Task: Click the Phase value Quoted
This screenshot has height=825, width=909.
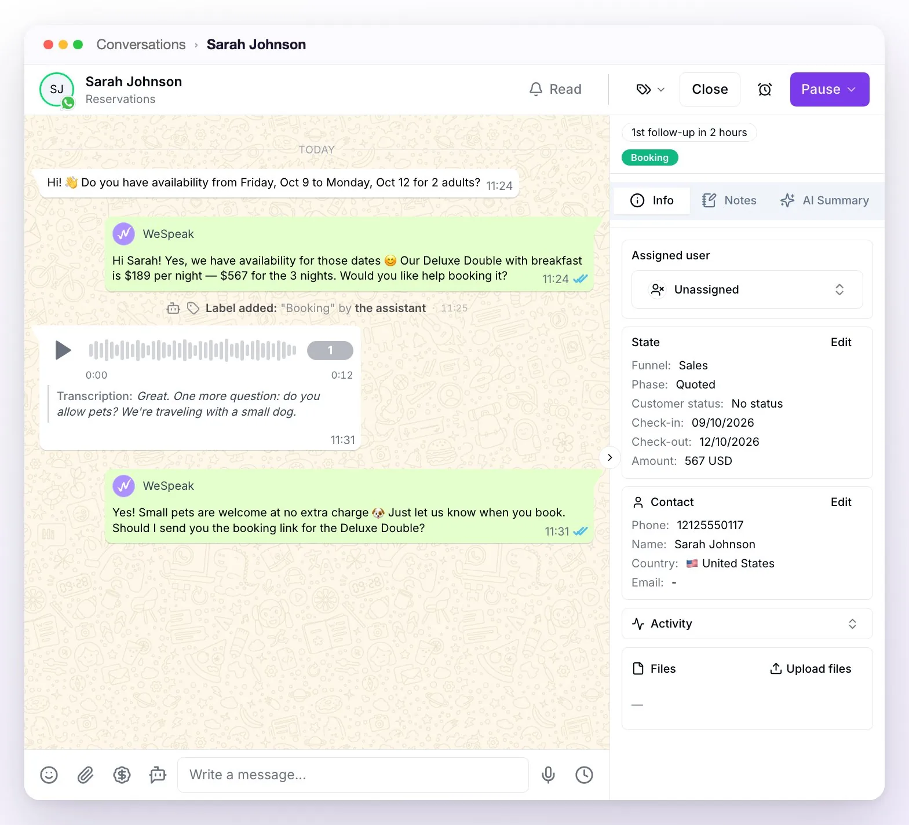Action: click(x=695, y=384)
